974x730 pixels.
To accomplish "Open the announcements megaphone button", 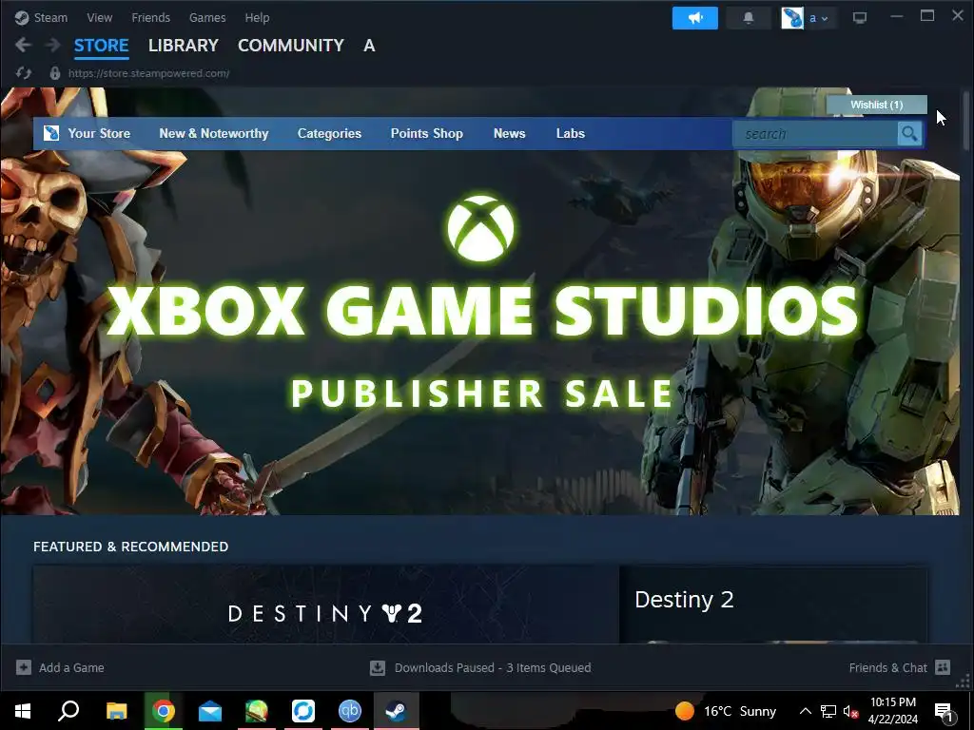I will (694, 18).
